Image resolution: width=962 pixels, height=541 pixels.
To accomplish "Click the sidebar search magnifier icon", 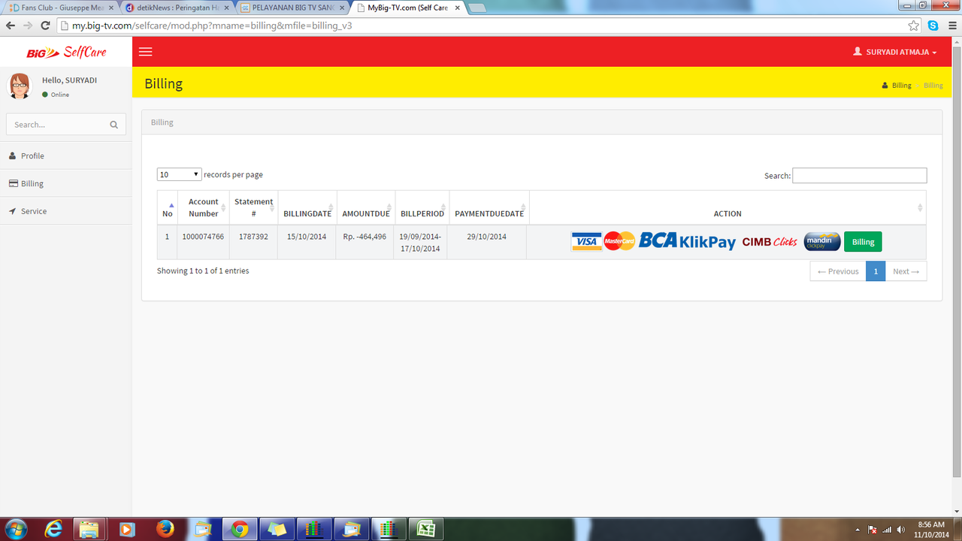I will click(x=114, y=125).
